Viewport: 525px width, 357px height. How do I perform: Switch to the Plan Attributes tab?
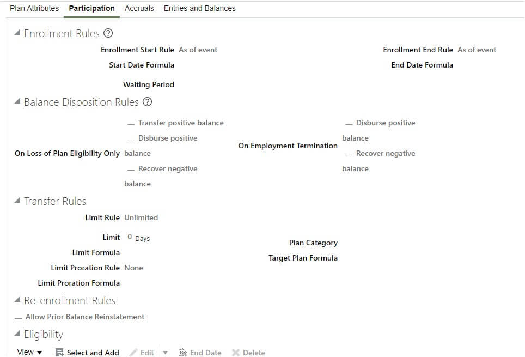point(34,8)
